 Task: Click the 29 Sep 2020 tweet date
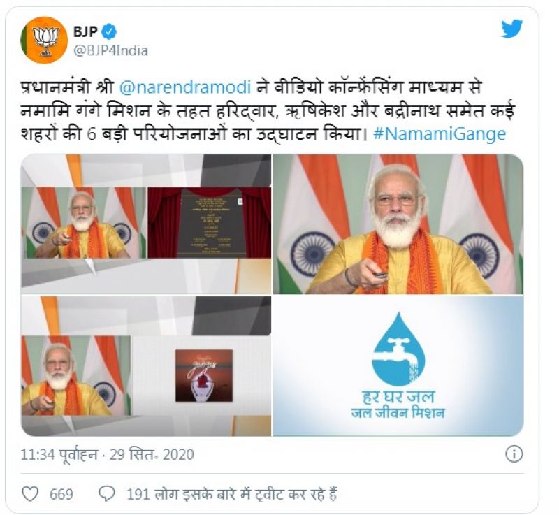pyautogui.click(x=152, y=454)
